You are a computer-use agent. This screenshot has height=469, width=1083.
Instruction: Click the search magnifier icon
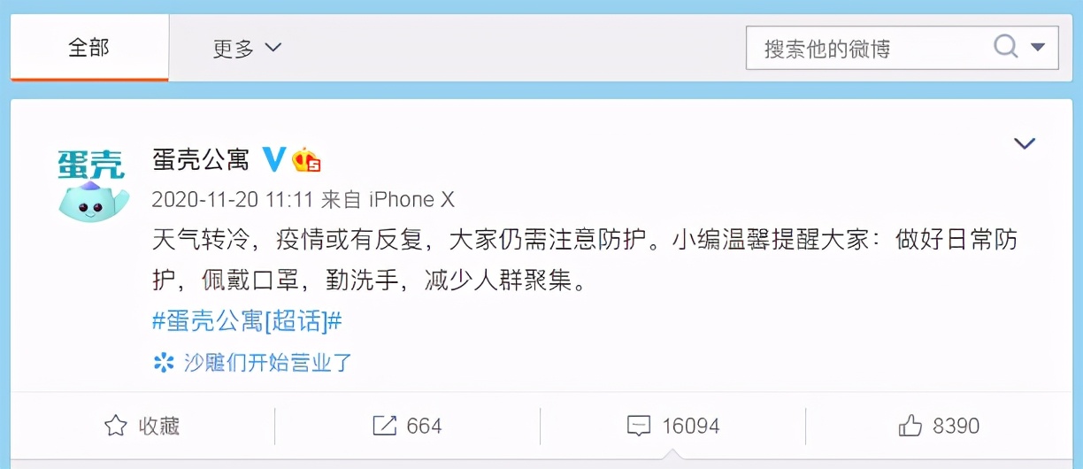tap(1005, 46)
